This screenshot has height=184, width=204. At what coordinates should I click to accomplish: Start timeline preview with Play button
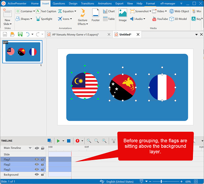(58, 141)
